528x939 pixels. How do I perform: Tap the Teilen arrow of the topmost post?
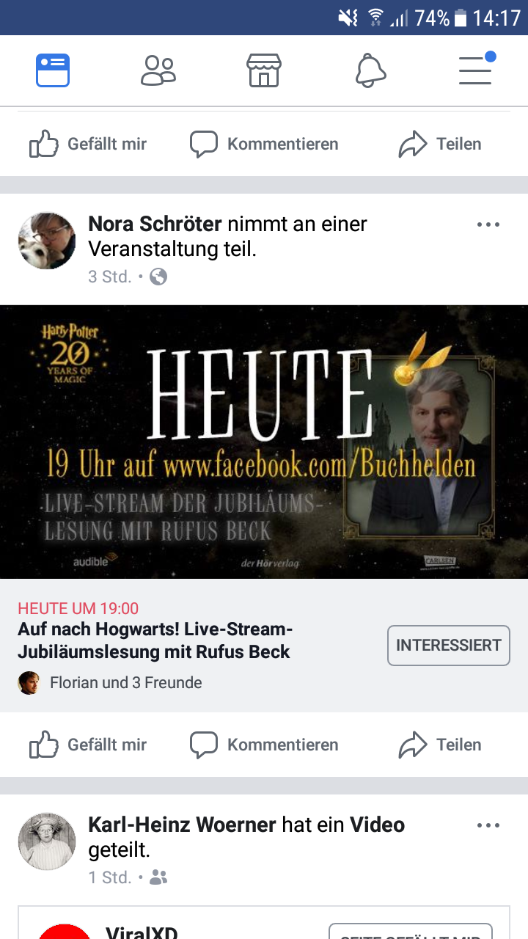[x=413, y=145]
